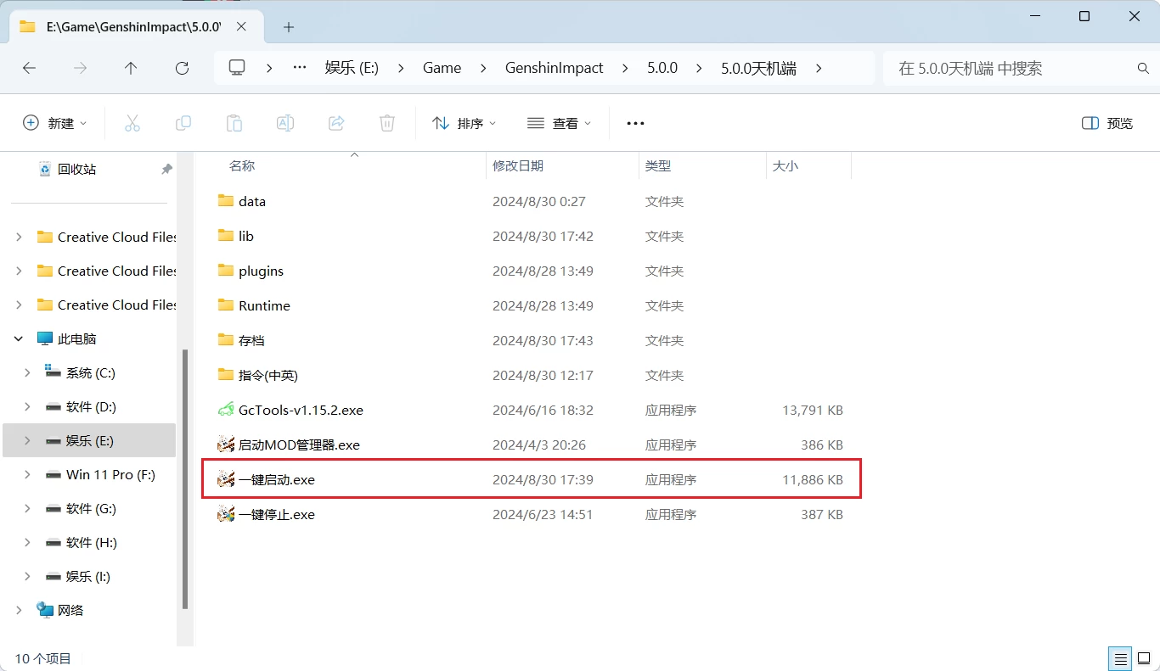1160x671 pixels.
Task: Click the GenshinImpact breadcrumb segment
Action: click(x=555, y=68)
